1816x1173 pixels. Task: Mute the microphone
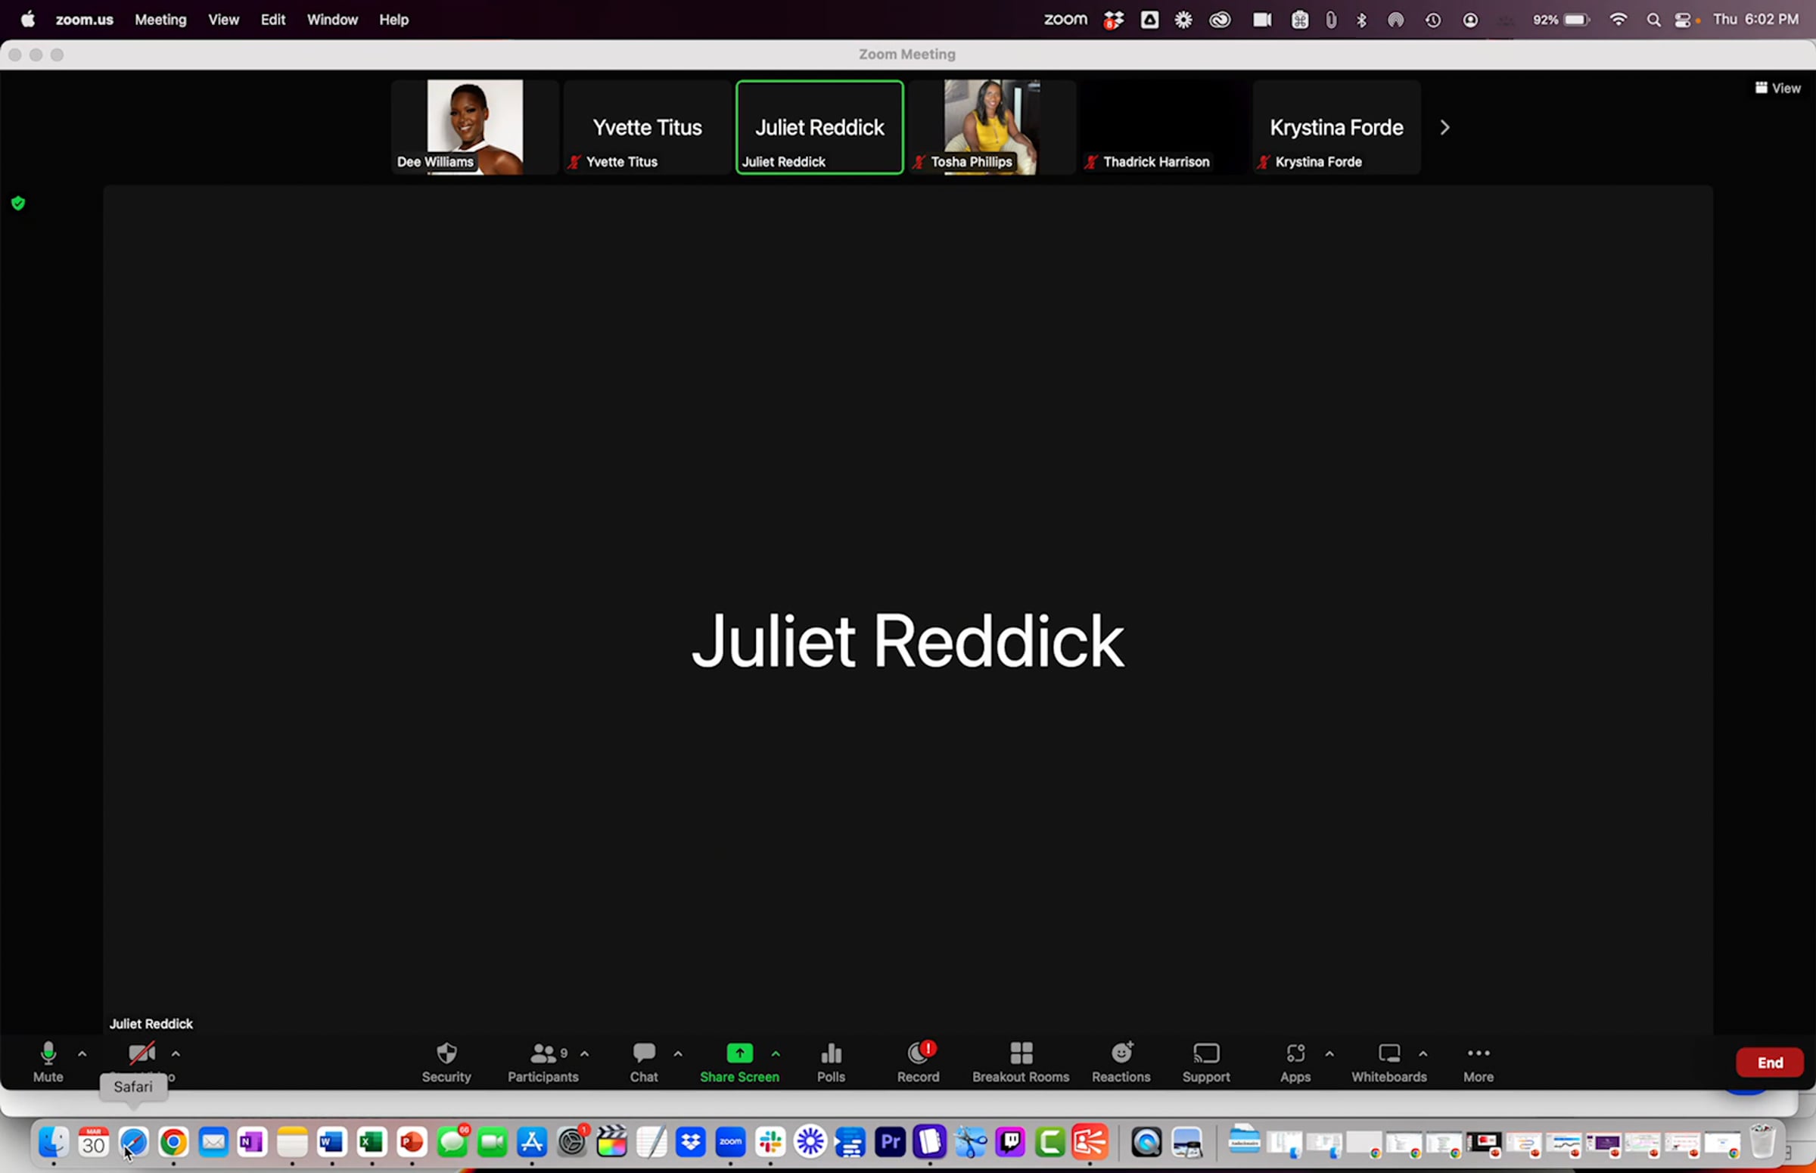coord(48,1054)
